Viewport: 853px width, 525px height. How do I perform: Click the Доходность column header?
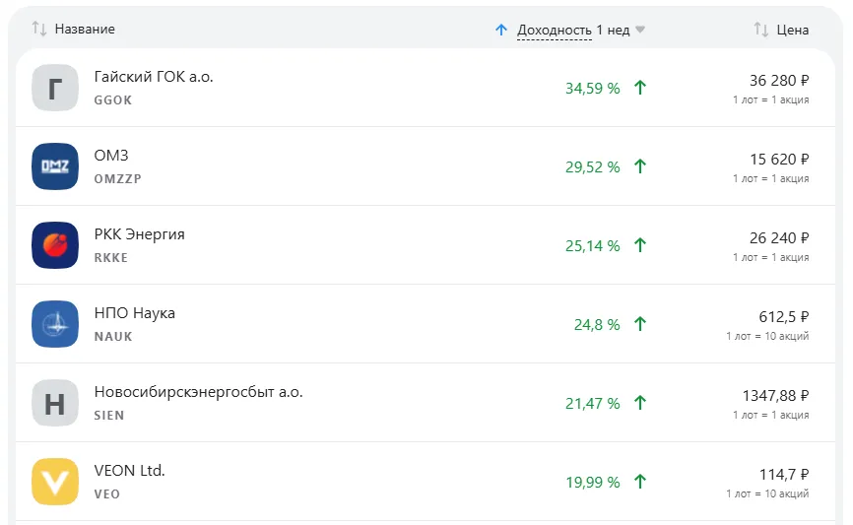(x=555, y=30)
